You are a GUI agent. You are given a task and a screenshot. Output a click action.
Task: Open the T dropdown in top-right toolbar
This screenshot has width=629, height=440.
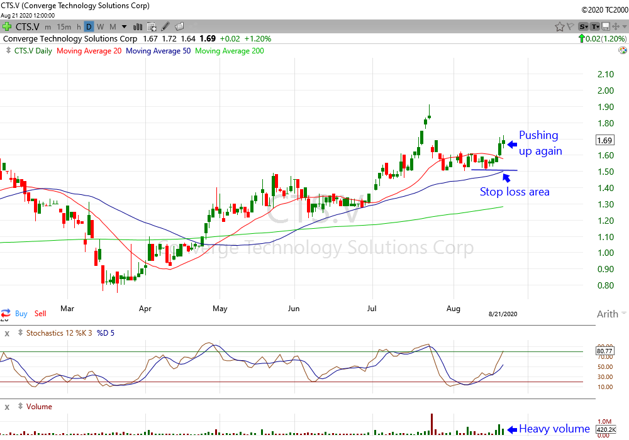(595, 27)
